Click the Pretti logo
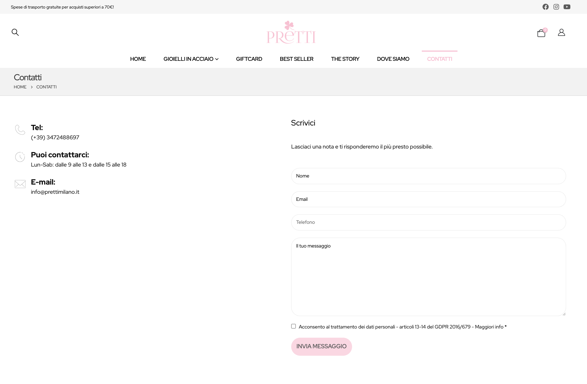This screenshot has width=587, height=384. pyautogui.click(x=291, y=32)
